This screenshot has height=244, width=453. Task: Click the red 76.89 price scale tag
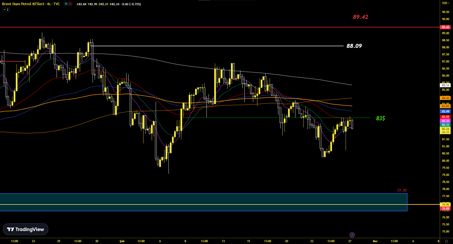click(x=445, y=209)
